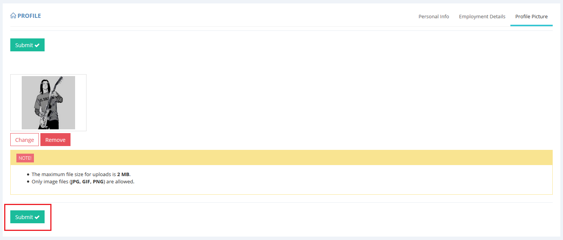Switch to the Employment Details tab
This screenshot has width=563, height=240.
point(482,17)
